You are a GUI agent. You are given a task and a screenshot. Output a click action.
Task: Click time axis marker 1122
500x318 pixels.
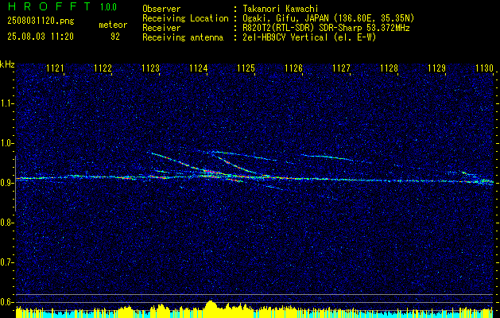click(x=103, y=68)
